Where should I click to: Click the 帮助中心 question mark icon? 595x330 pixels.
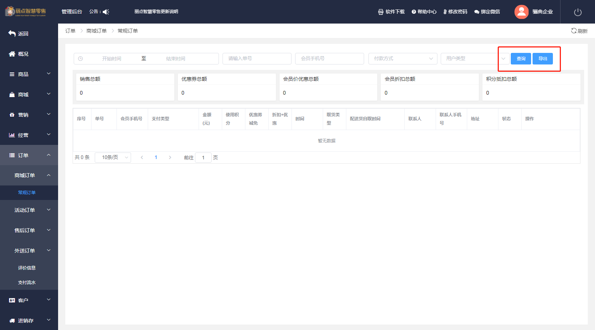coord(413,12)
